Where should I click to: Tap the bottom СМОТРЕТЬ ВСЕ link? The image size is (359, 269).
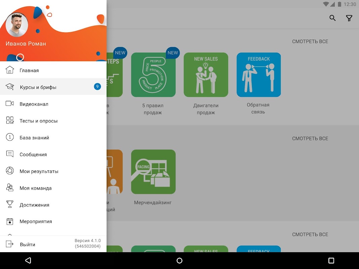310,234
